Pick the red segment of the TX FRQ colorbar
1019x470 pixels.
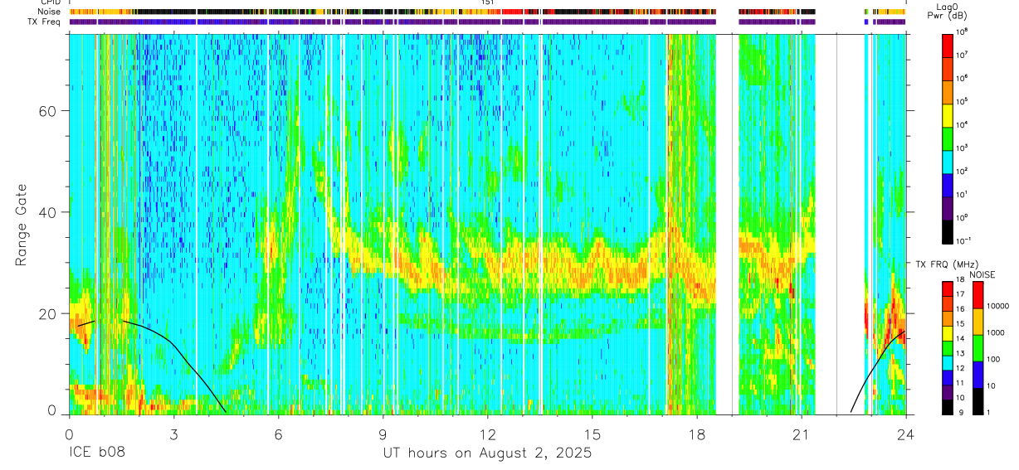pos(948,289)
